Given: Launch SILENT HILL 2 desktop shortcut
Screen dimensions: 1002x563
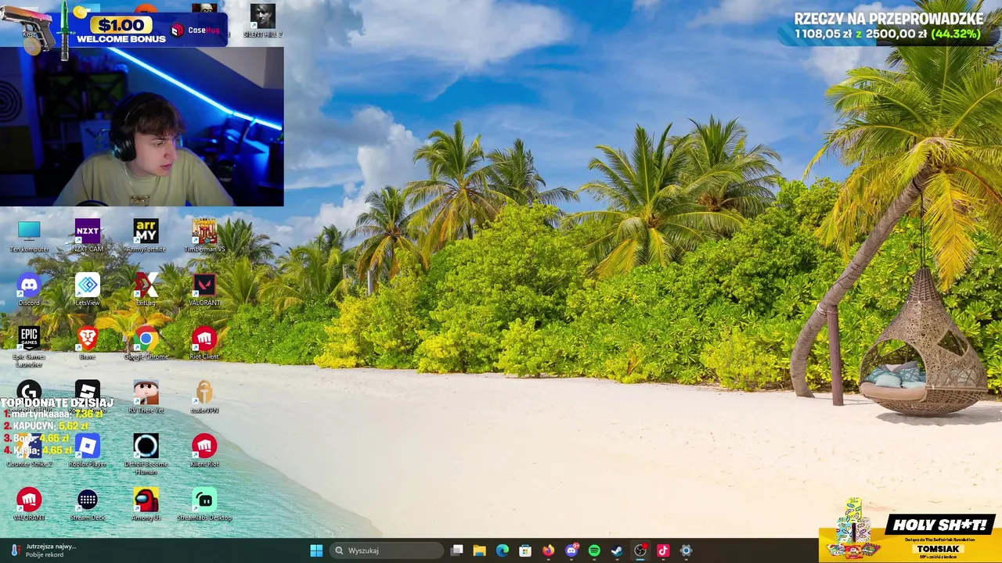Looking at the screenshot, I should click(263, 20).
